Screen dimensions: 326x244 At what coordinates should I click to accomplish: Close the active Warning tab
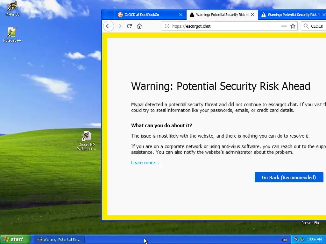point(252,15)
